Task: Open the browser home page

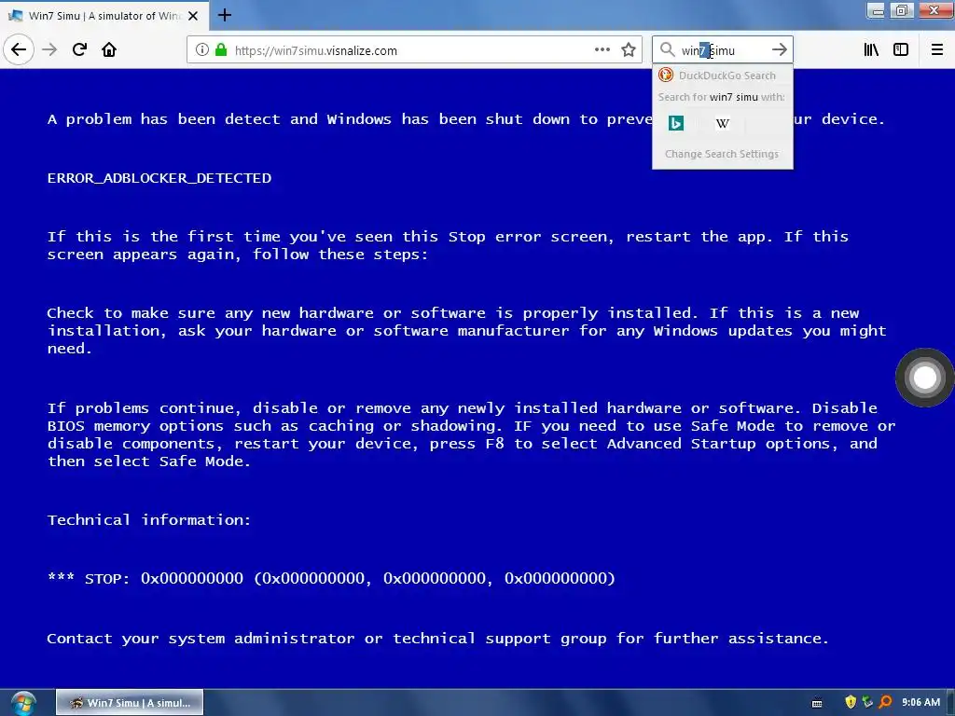Action: tap(109, 50)
